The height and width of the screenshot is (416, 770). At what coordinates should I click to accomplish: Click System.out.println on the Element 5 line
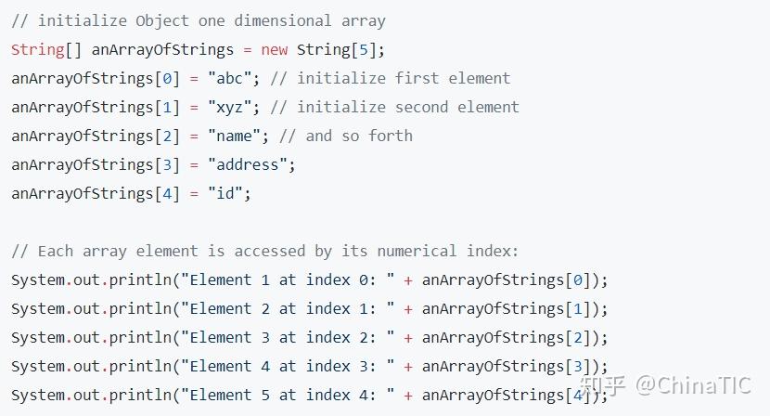click(91, 395)
